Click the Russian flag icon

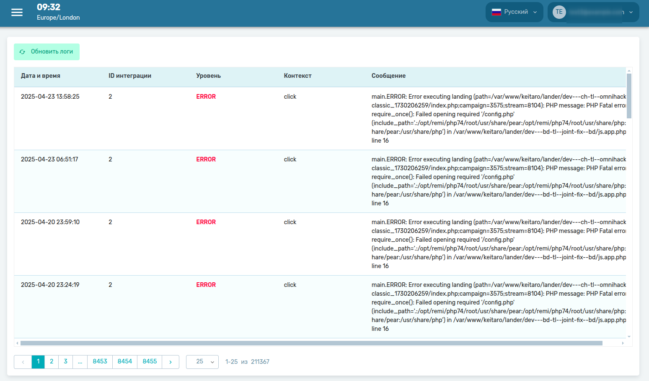(496, 12)
